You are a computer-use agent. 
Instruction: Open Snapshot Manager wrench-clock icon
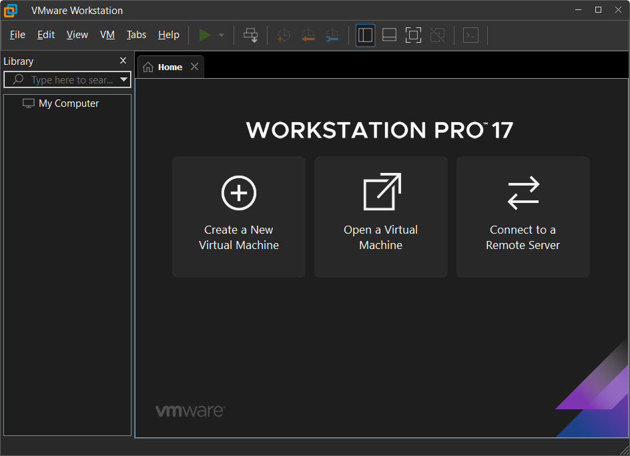click(332, 35)
